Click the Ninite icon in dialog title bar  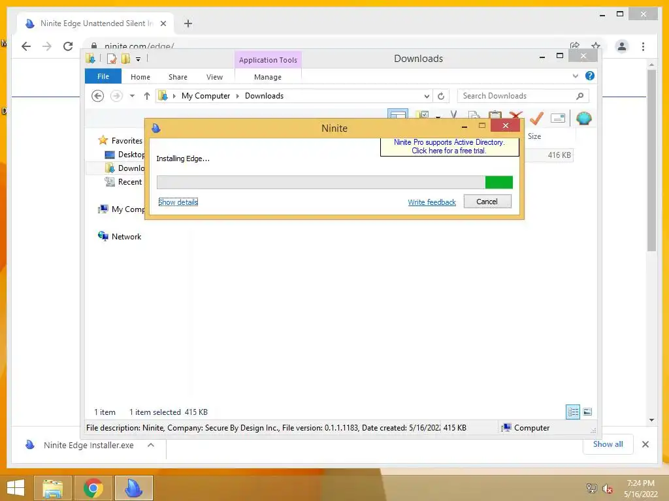(x=155, y=129)
